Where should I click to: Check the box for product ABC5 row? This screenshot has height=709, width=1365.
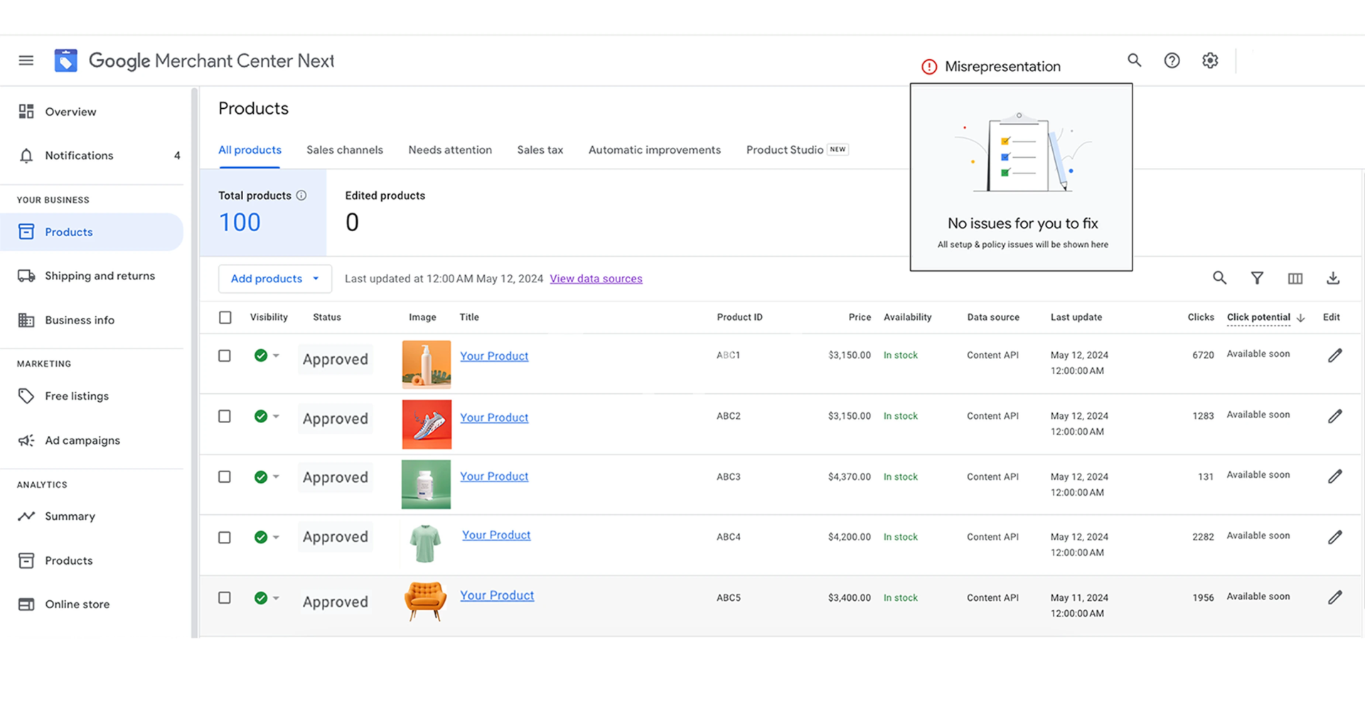tap(225, 597)
